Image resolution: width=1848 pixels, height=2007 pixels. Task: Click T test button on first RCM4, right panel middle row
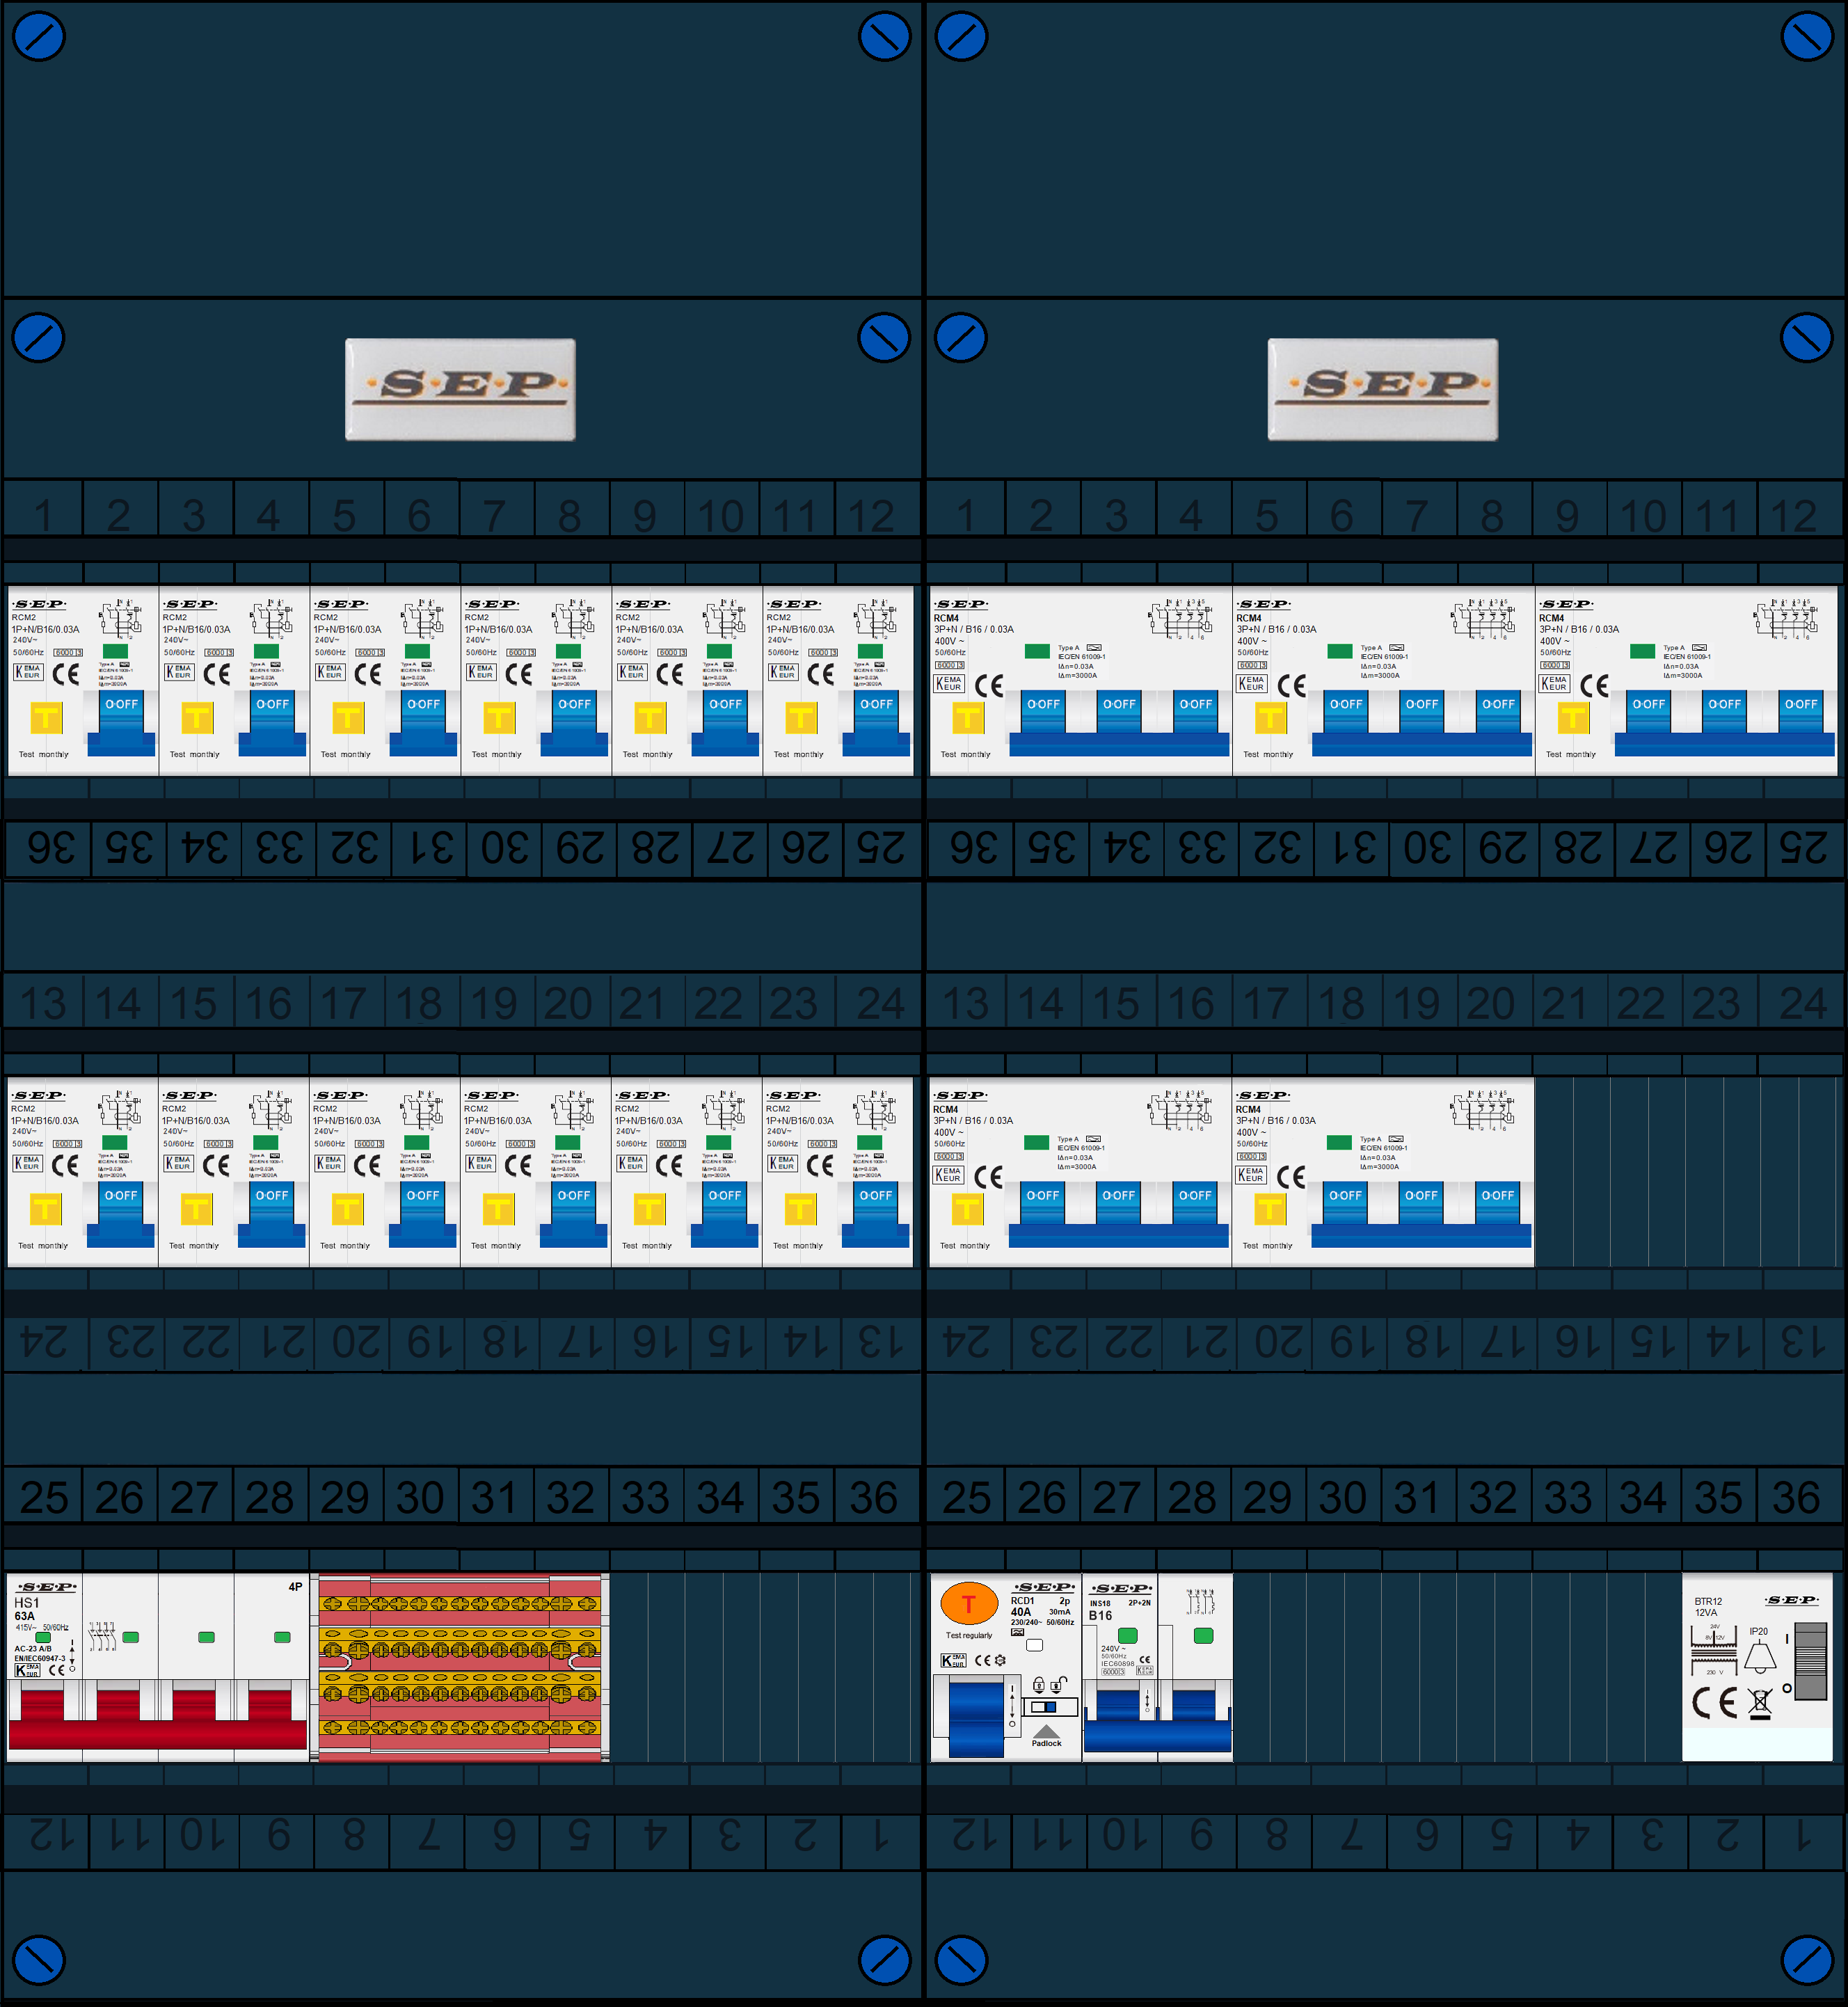tap(967, 1209)
